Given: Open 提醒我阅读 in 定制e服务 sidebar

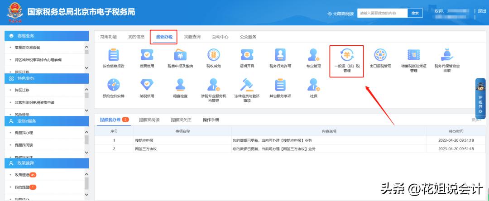Looking at the screenshot, I should tap(24, 145).
